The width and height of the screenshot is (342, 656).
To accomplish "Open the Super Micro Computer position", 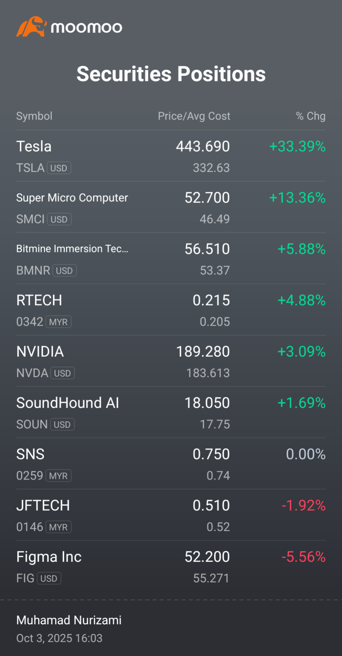I will (171, 207).
